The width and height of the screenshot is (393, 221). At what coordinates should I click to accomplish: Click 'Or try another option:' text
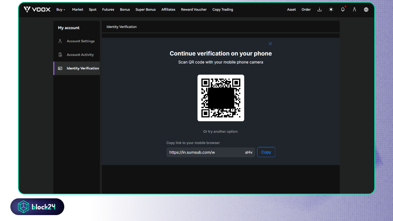(x=221, y=132)
